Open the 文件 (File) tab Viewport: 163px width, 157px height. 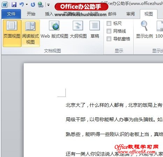click(11, 14)
